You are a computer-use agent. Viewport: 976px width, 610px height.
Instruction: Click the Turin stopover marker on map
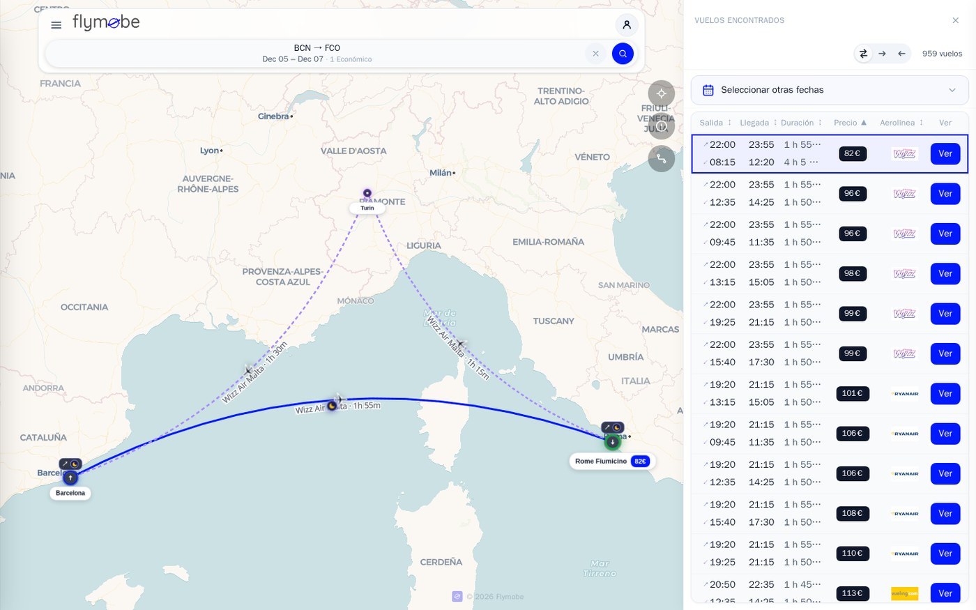coord(367,193)
